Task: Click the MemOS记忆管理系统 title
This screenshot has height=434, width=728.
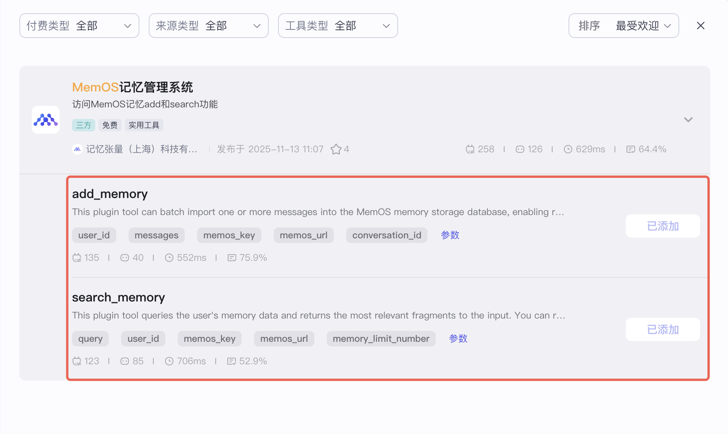Action: pyautogui.click(x=132, y=87)
